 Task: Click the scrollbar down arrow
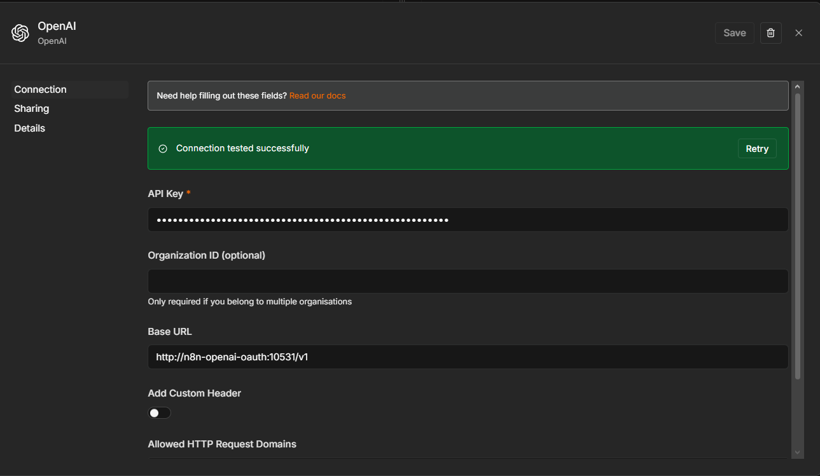pos(798,452)
